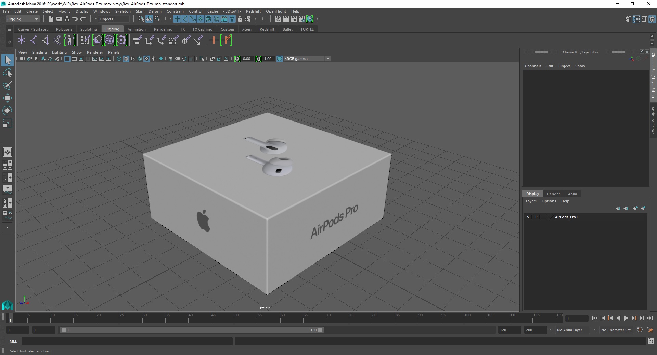Screen dimensions: 657x355
Task: Select the Create Joints tool on shelf
Action: pos(34,40)
